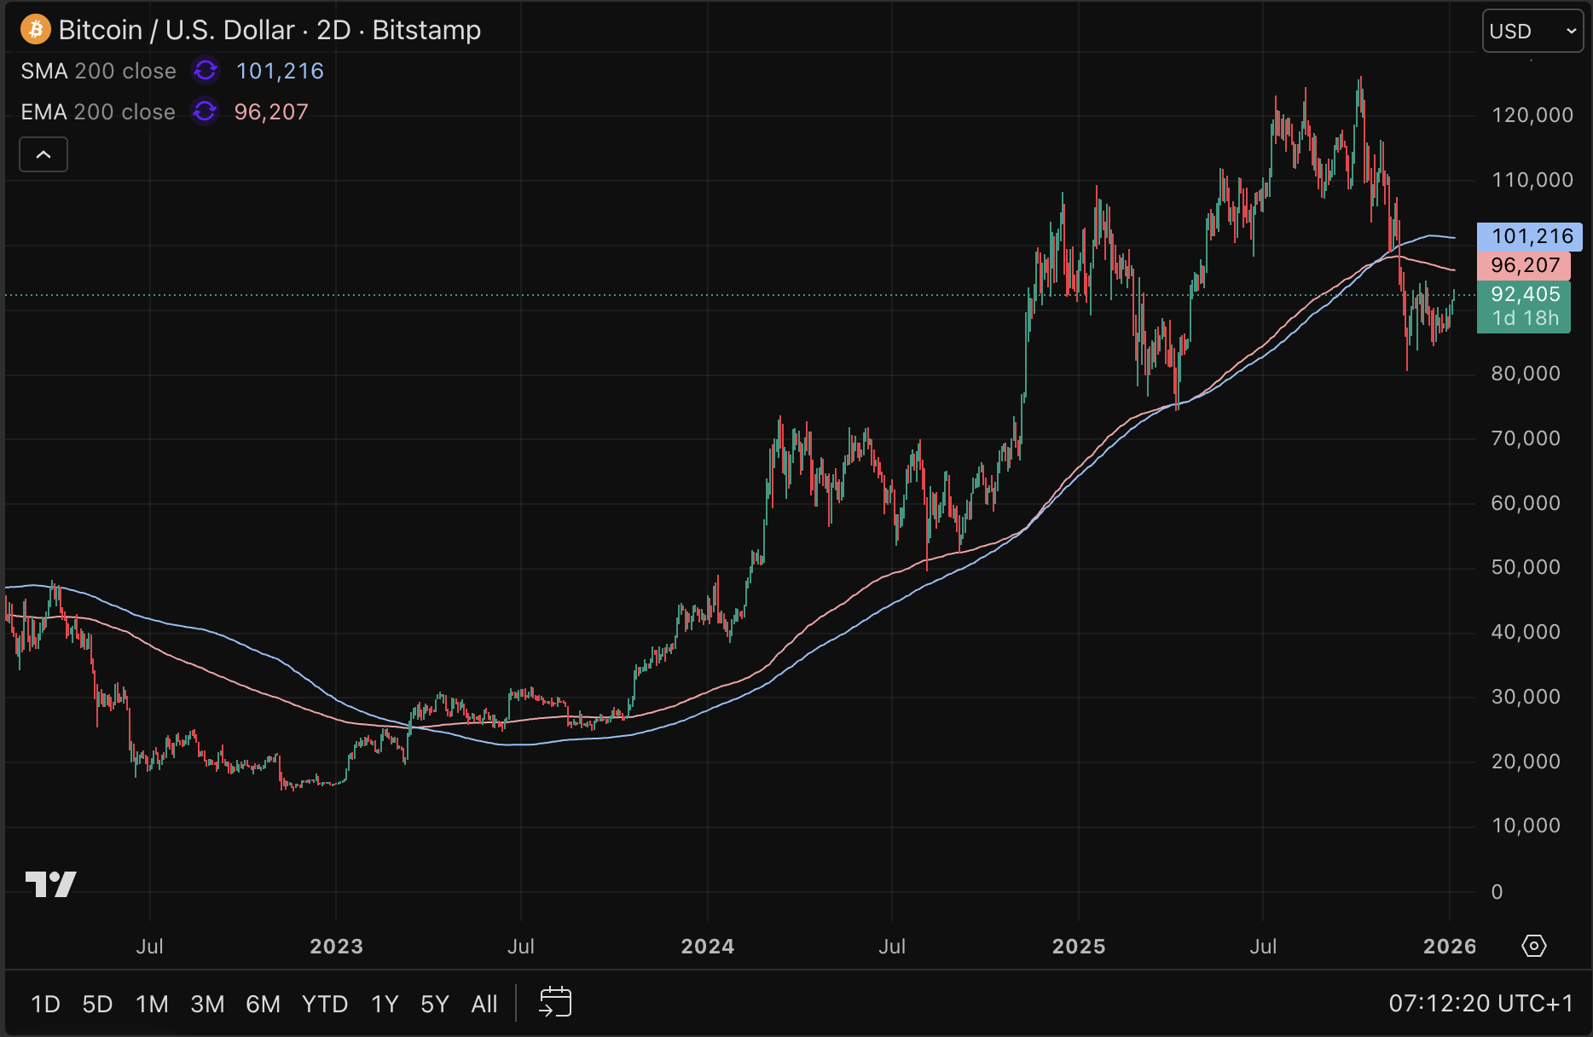This screenshot has height=1037, width=1593.
Task: Choose the 3M time range
Action: pos(207,1004)
